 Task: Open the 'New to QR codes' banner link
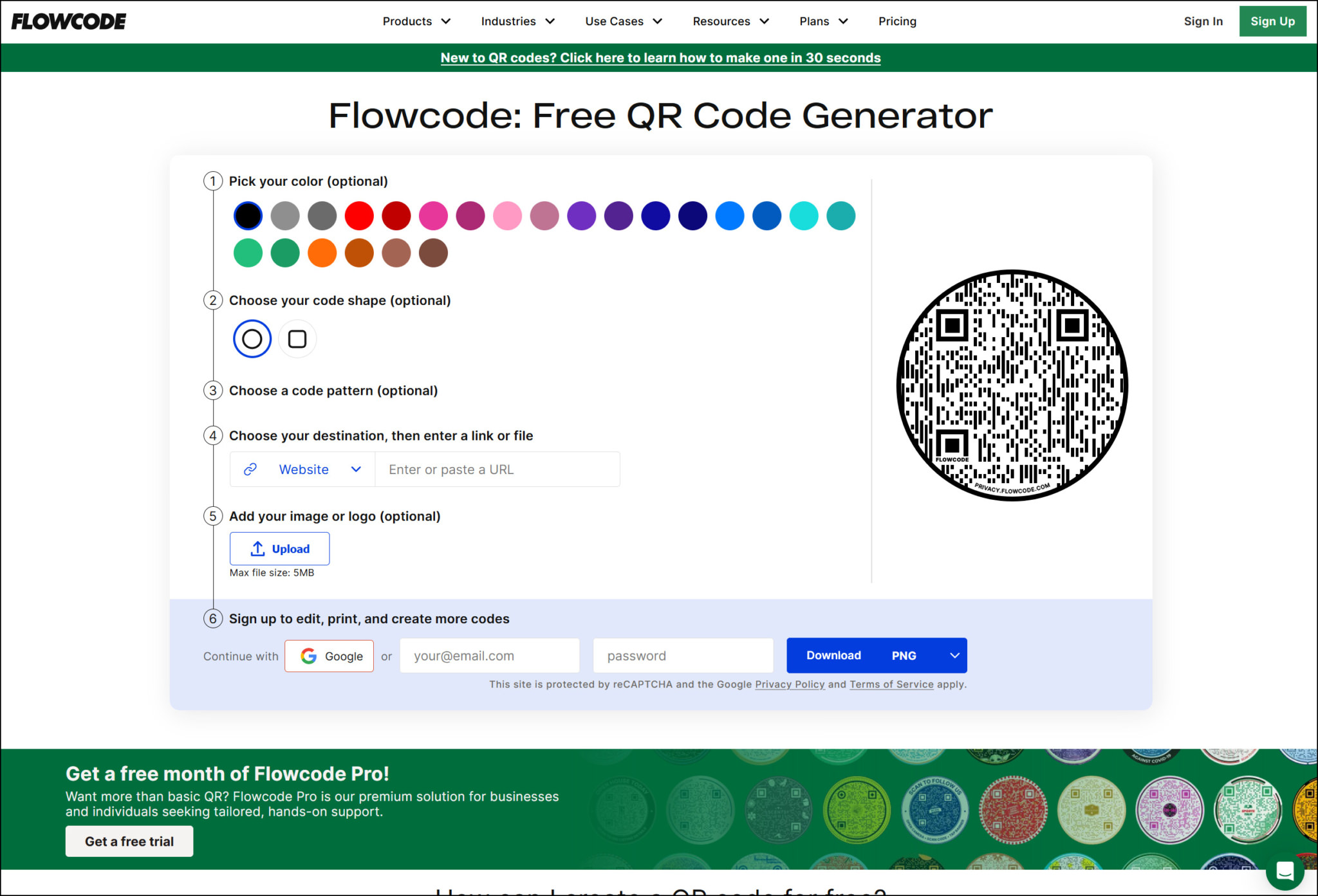(x=660, y=58)
